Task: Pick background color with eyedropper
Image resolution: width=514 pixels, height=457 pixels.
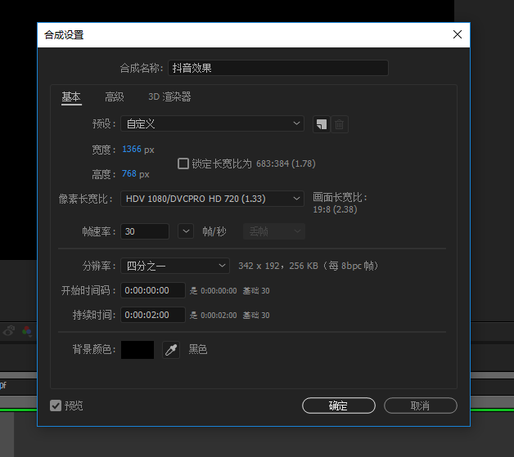Action: tap(171, 350)
